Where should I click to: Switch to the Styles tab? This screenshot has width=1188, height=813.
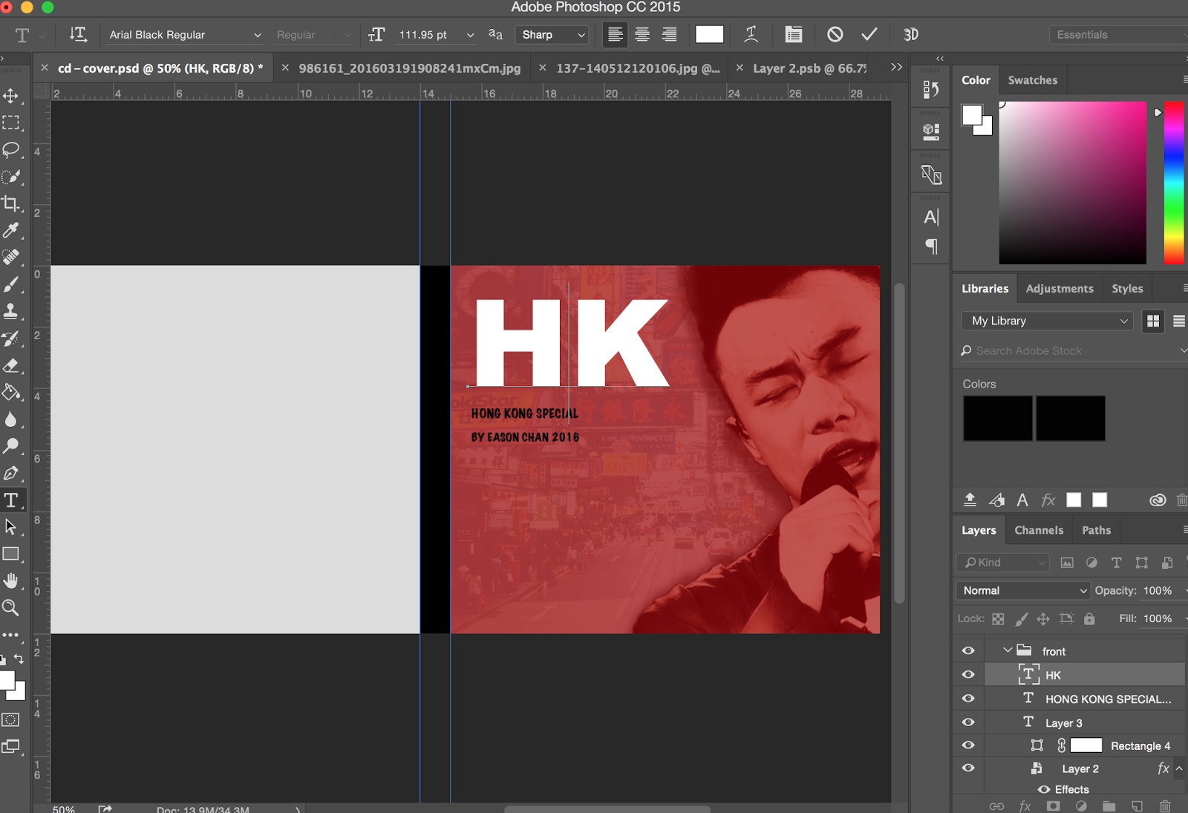click(1127, 289)
